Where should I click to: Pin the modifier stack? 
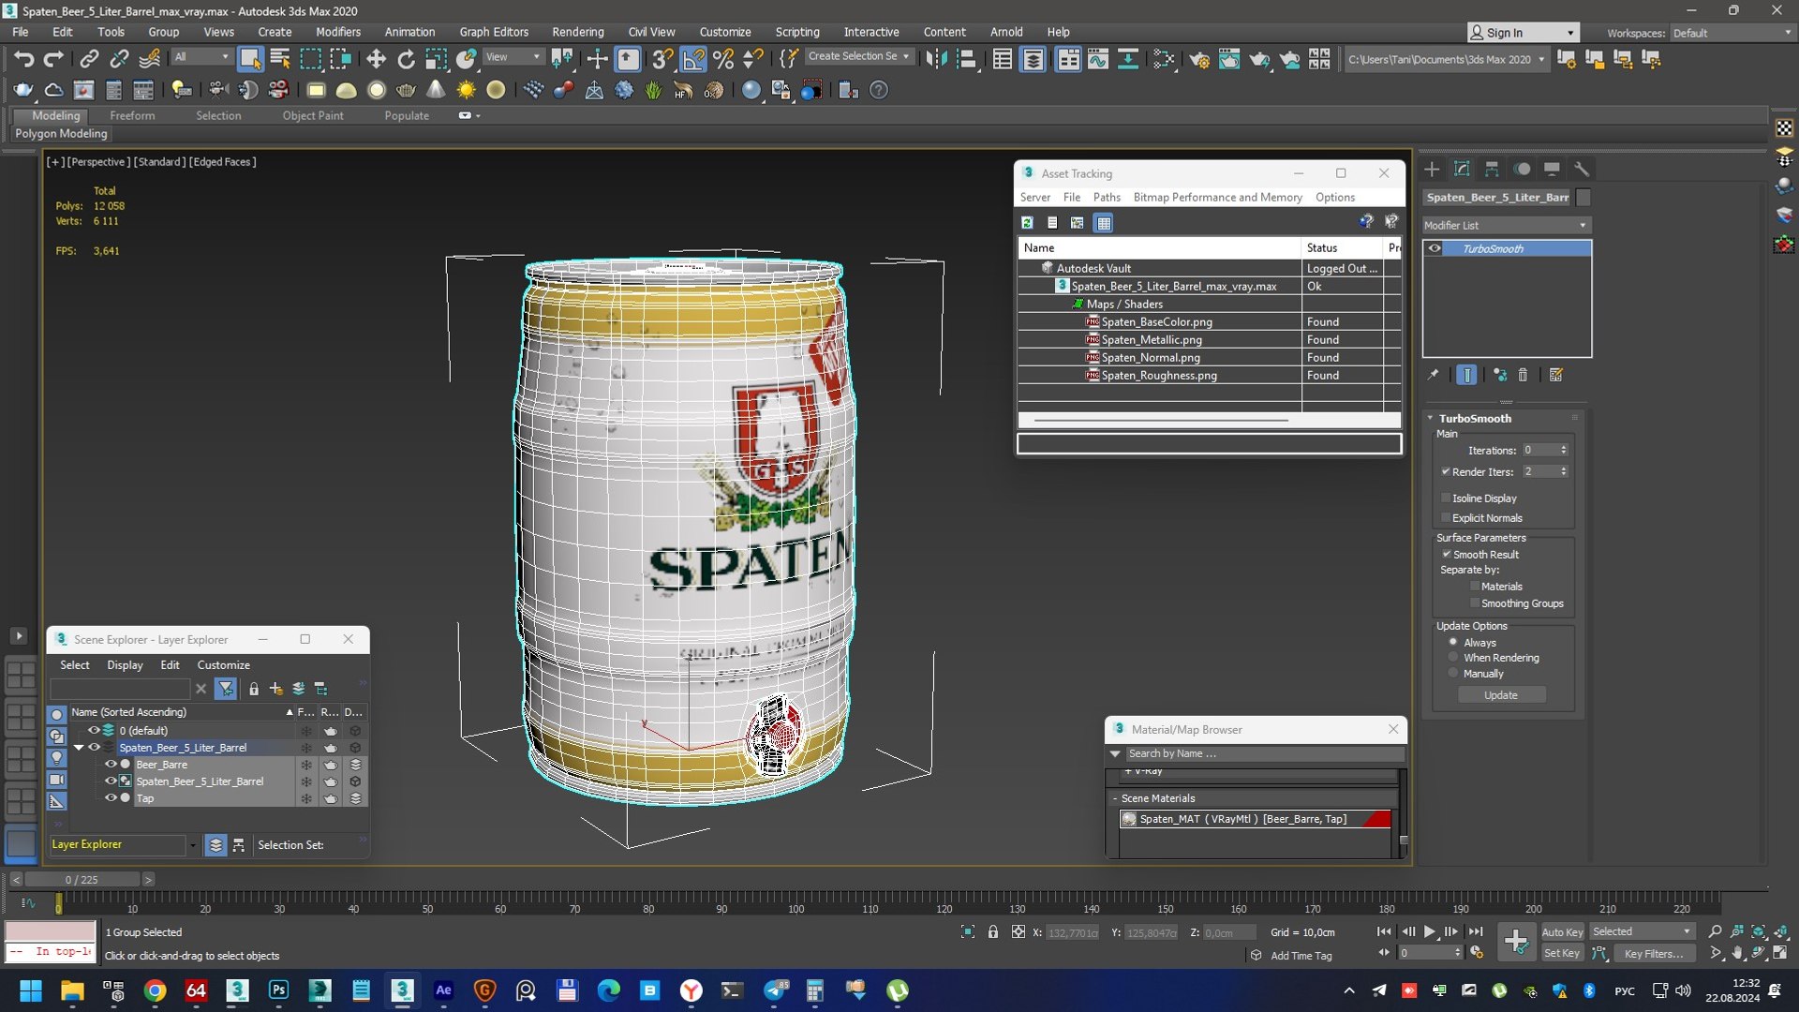1433,375
